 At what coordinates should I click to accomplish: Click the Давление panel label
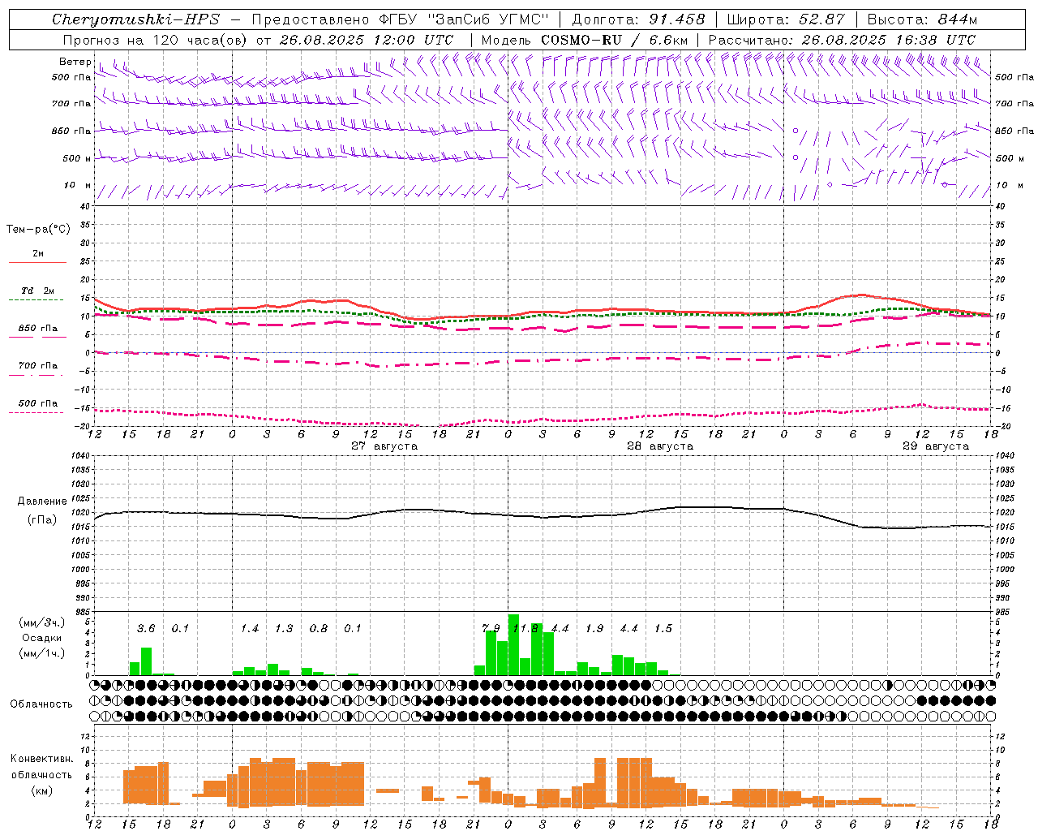[42, 502]
